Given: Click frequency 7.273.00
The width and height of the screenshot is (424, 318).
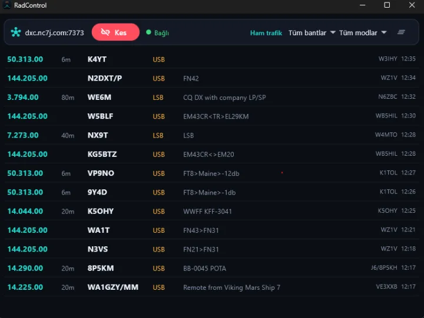Looking at the screenshot, I should point(23,135).
